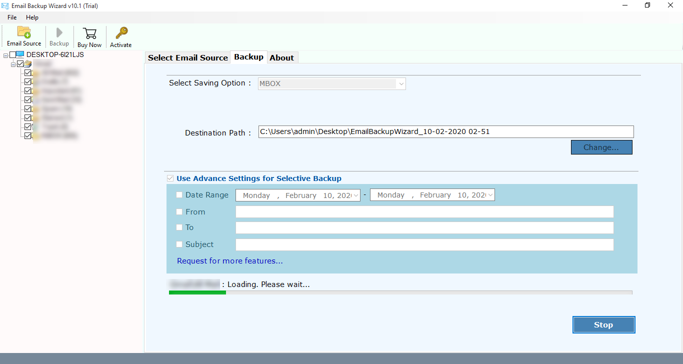
Task: Enable the Subject filter checkbox
Action: tap(179, 244)
